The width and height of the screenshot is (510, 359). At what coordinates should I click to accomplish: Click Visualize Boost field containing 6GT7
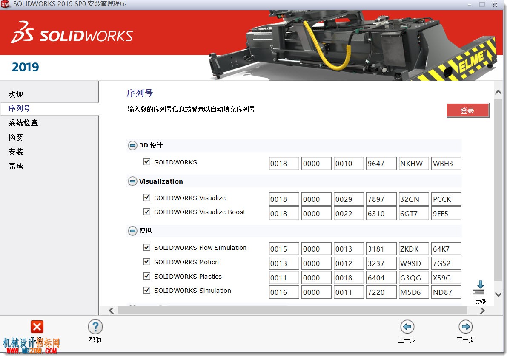414,214
